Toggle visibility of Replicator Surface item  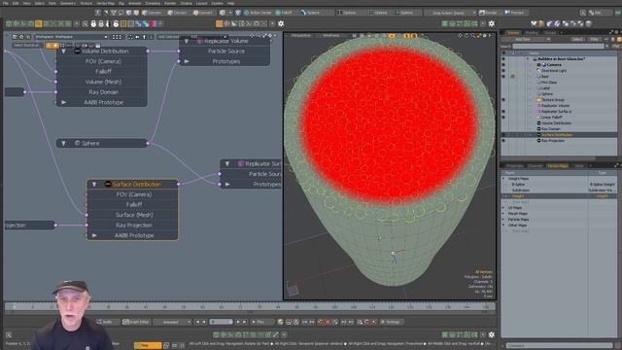[503, 112]
